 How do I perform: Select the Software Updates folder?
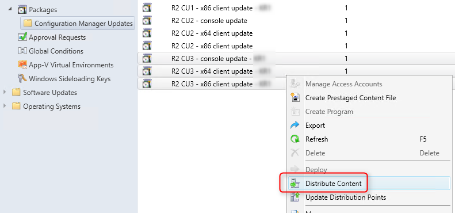pos(50,93)
